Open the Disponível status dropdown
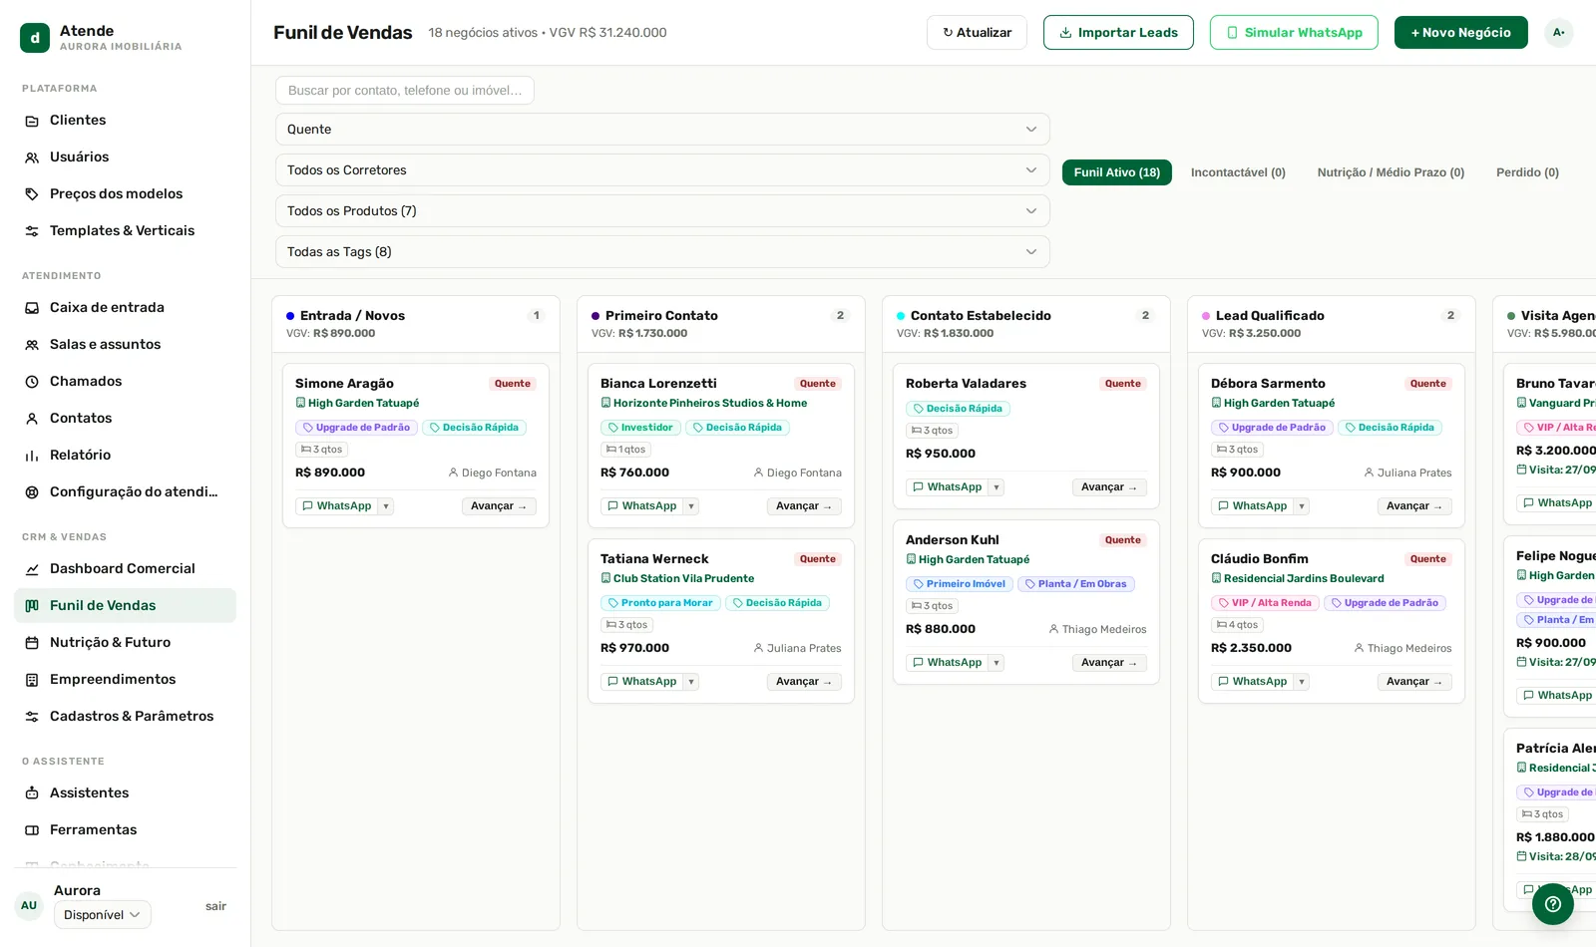The height and width of the screenshot is (947, 1596). [103, 915]
